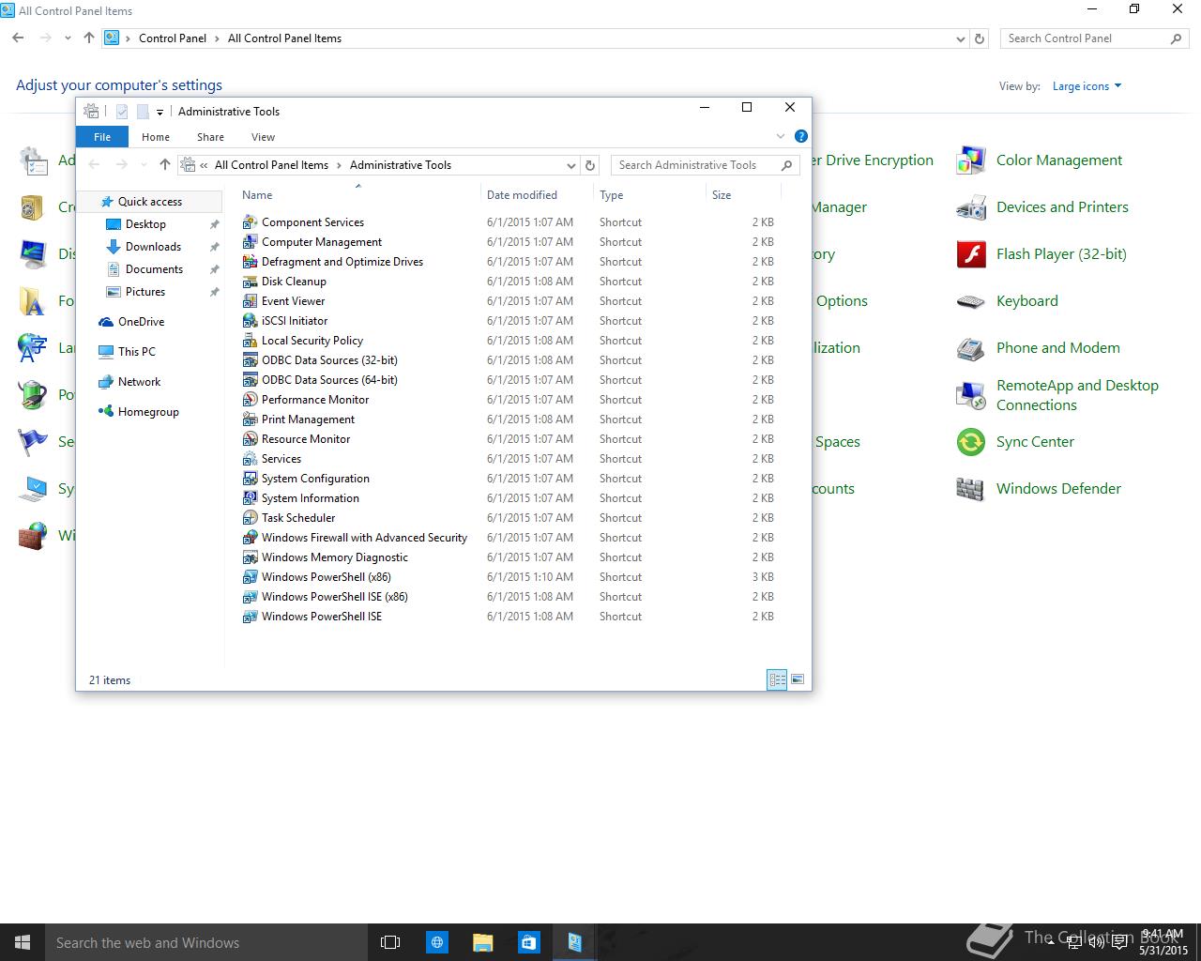The width and height of the screenshot is (1201, 961).
Task: Click the help question mark icon
Action: point(800,136)
